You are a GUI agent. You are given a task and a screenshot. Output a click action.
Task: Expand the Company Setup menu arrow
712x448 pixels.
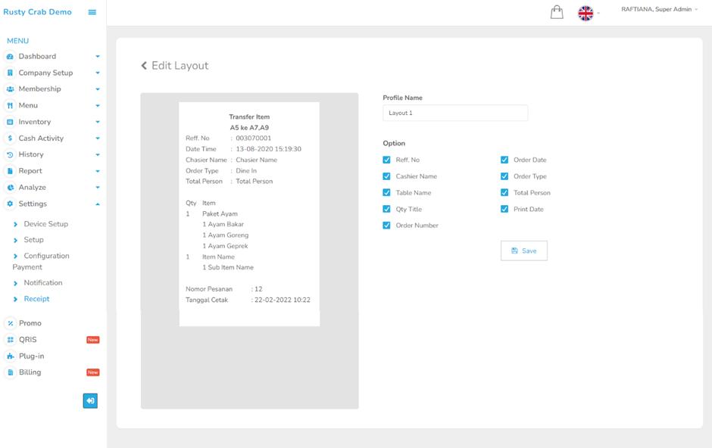click(x=98, y=73)
